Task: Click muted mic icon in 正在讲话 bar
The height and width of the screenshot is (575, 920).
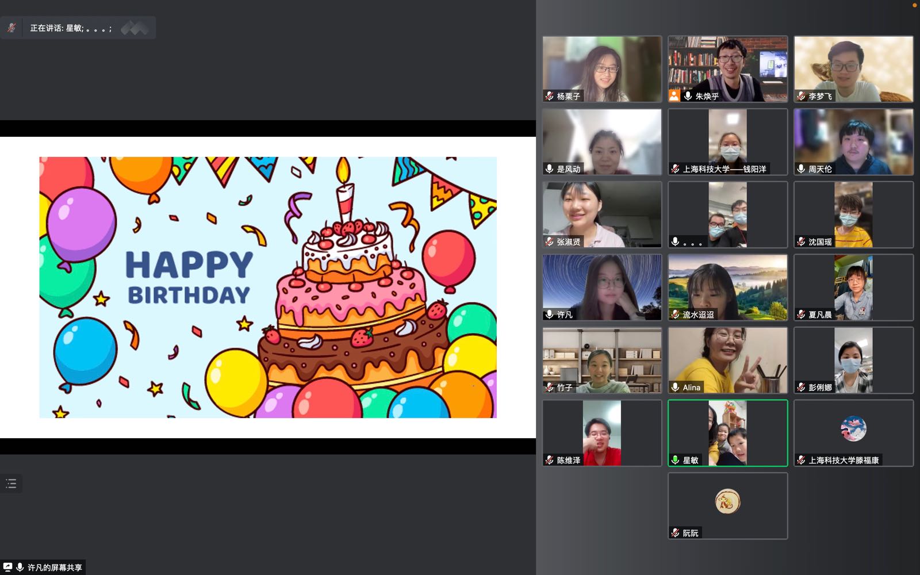Action: [x=11, y=28]
